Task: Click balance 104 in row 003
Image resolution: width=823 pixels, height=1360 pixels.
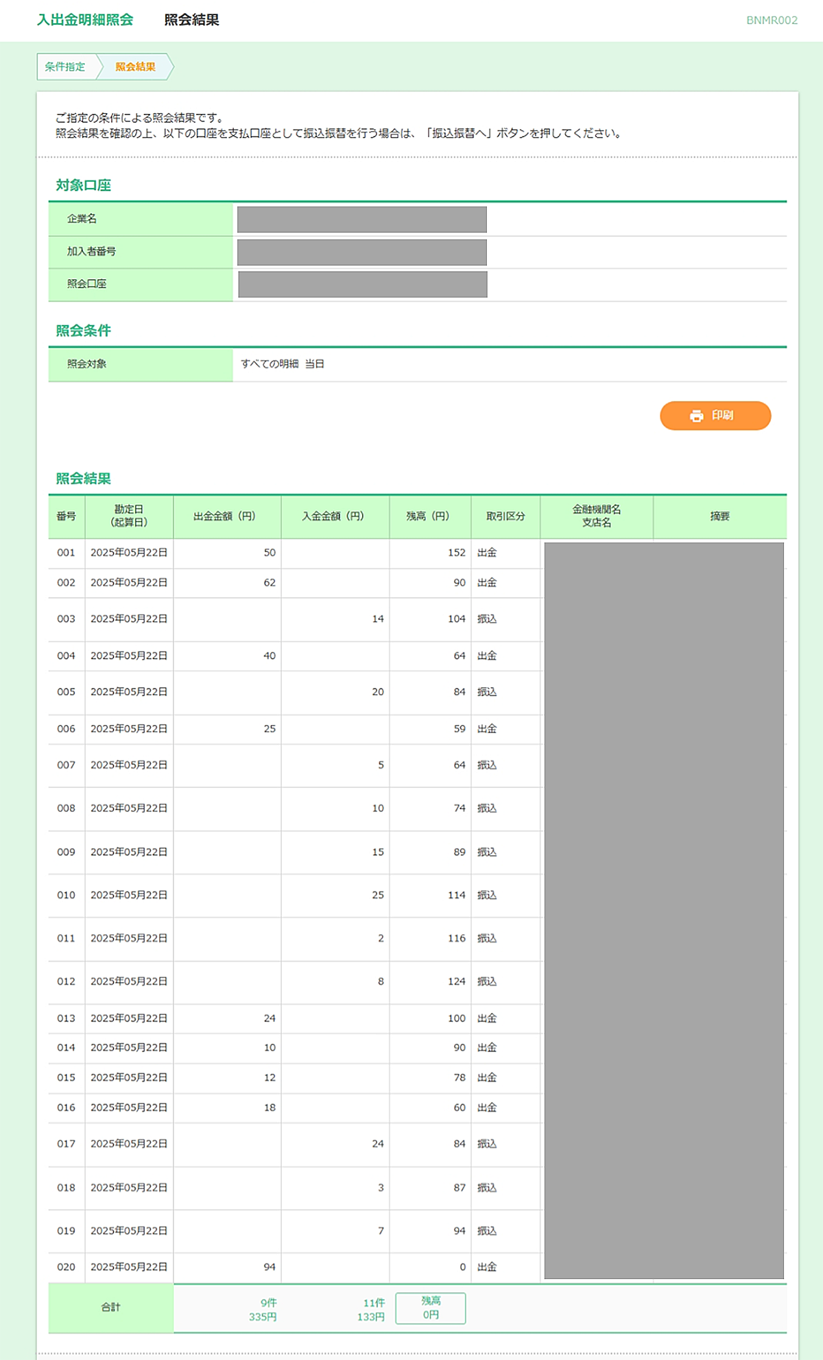Action: pos(457,619)
